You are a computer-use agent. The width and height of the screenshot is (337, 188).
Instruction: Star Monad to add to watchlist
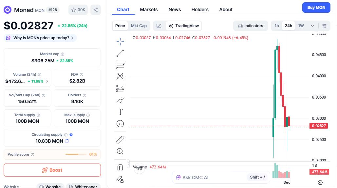point(78,9)
